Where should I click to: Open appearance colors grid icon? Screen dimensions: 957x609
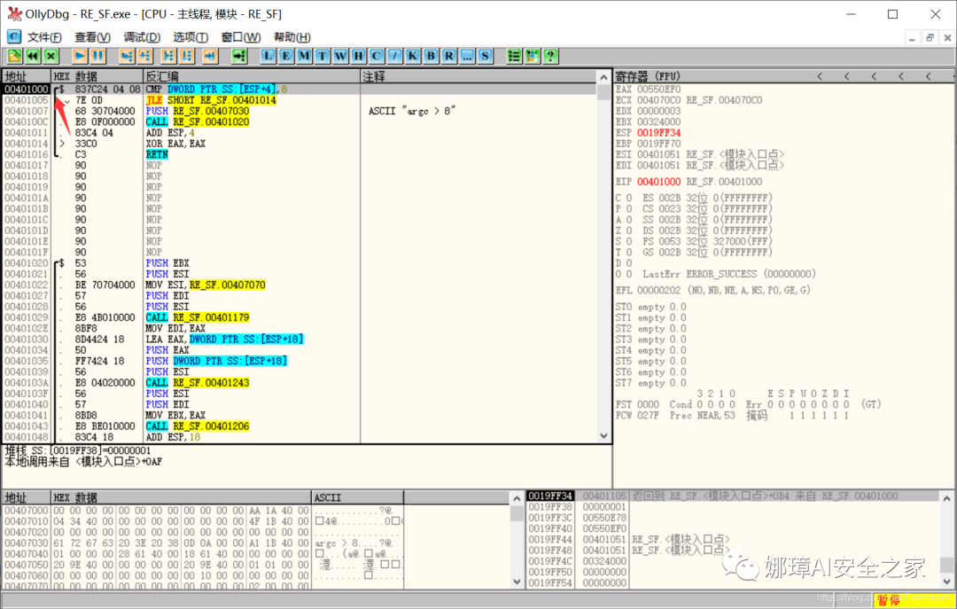tap(533, 56)
